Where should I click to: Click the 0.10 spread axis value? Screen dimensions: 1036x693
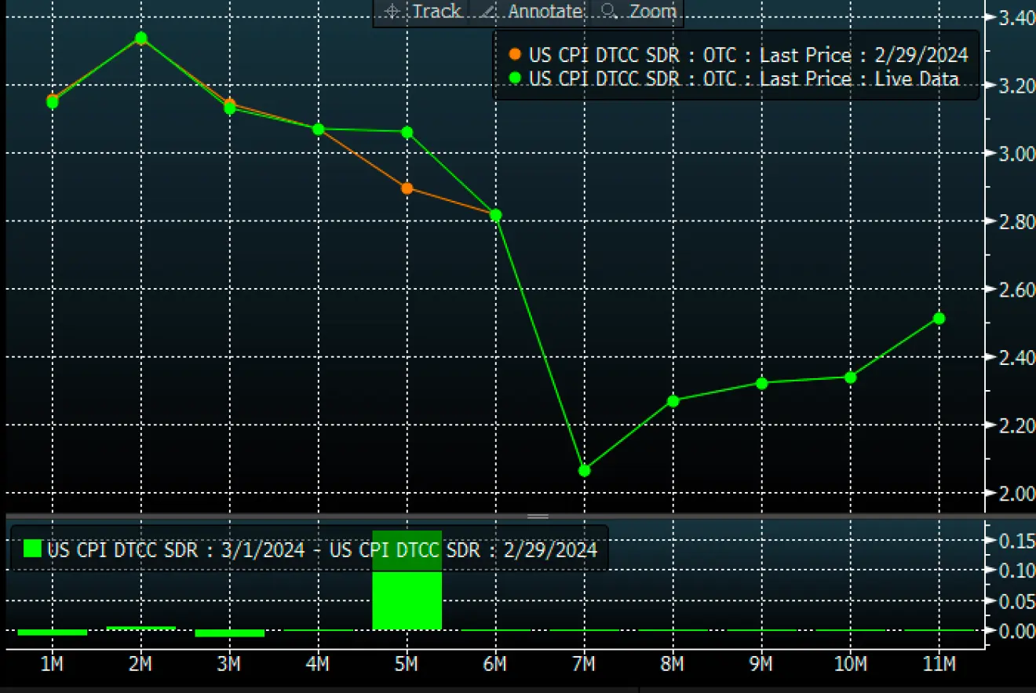1017,571
